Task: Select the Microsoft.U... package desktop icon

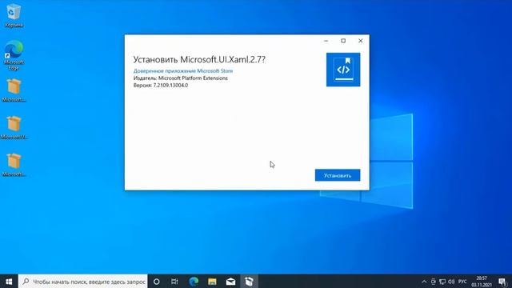Action: (x=14, y=128)
